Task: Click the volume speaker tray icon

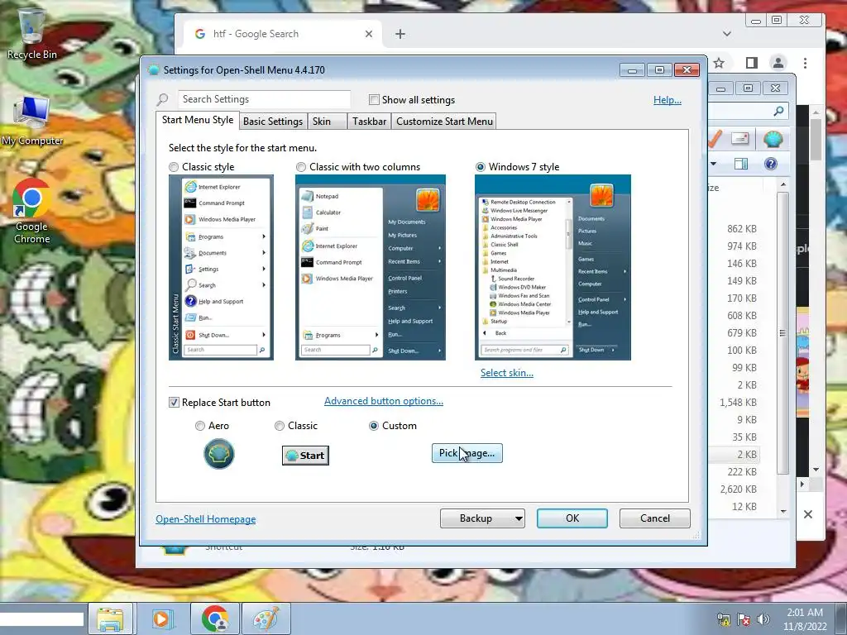Action: click(763, 619)
